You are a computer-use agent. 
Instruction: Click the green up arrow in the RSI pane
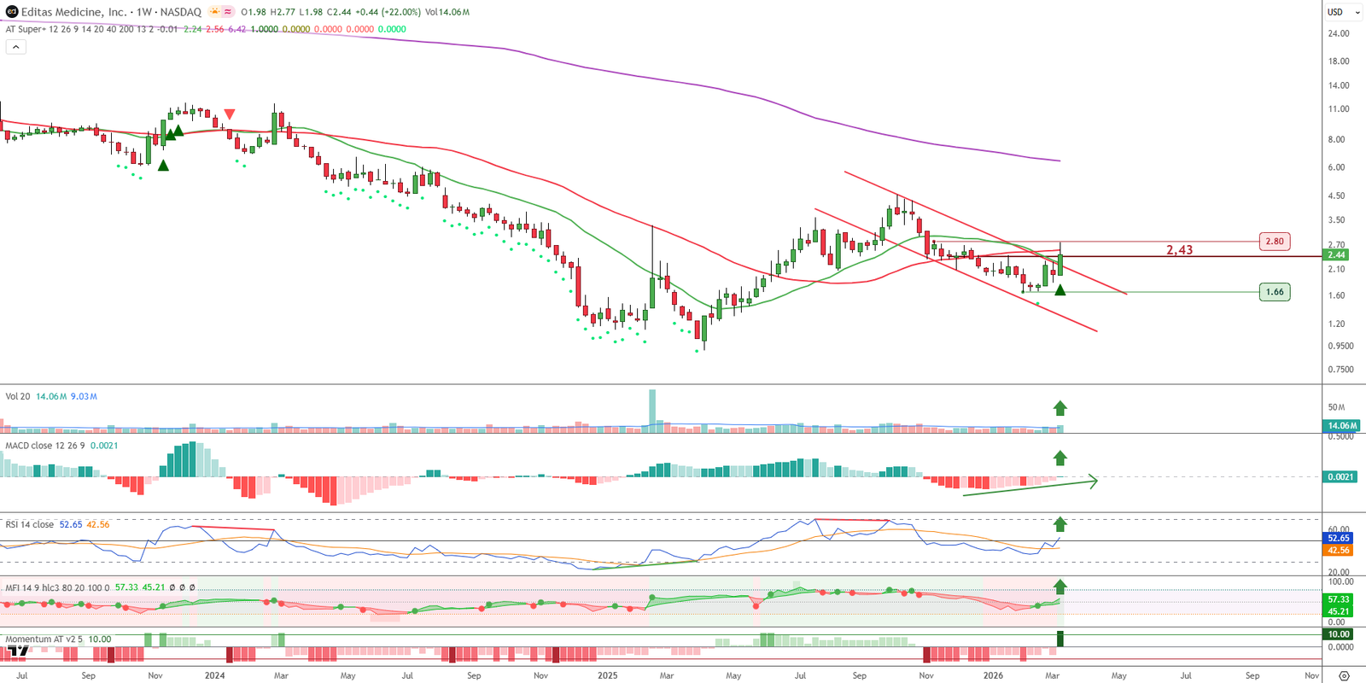click(1060, 524)
